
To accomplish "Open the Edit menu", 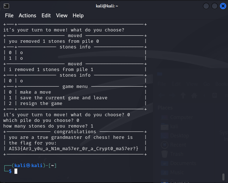I will (x=46, y=16).
